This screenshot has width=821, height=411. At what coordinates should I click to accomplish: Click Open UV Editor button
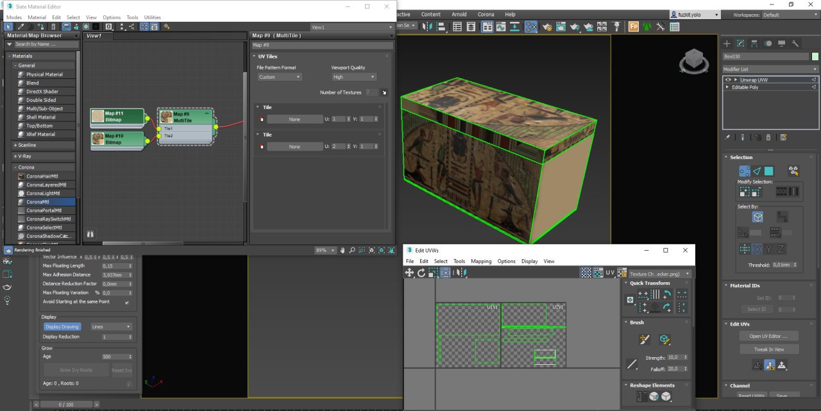click(x=768, y=336)
